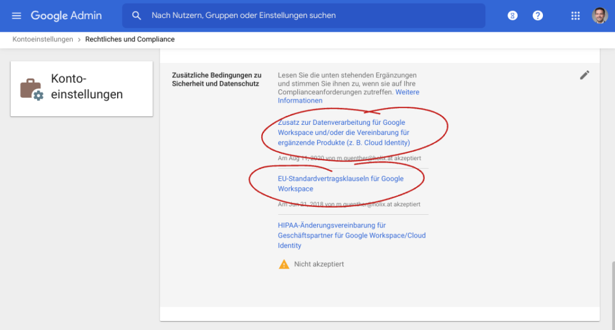Open the circular icon showing number 8
Screen dimensions: 615x330
click(512, 16)
